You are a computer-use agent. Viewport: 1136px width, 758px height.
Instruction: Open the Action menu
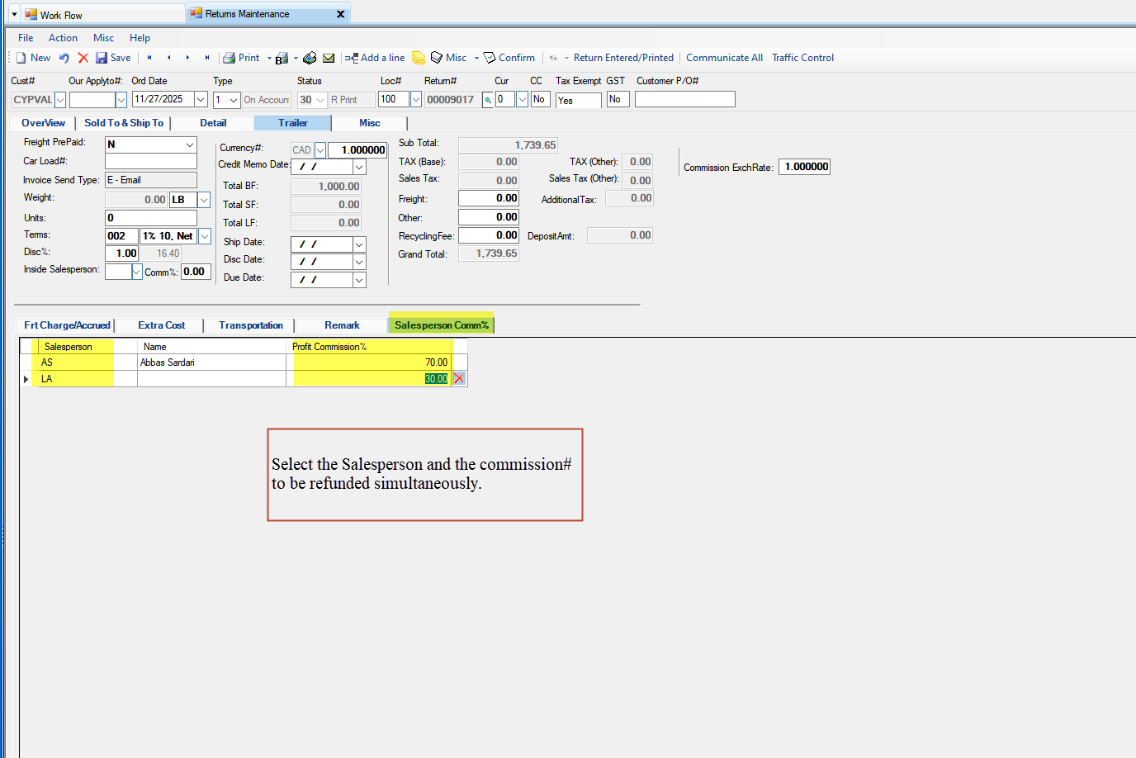(x=63, y=37)
